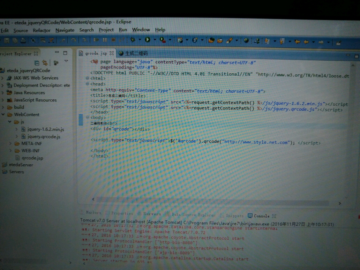Click the Resume debug icon
Image resolution: width=360 pixels, height=270 pixels.
[96, 40]
